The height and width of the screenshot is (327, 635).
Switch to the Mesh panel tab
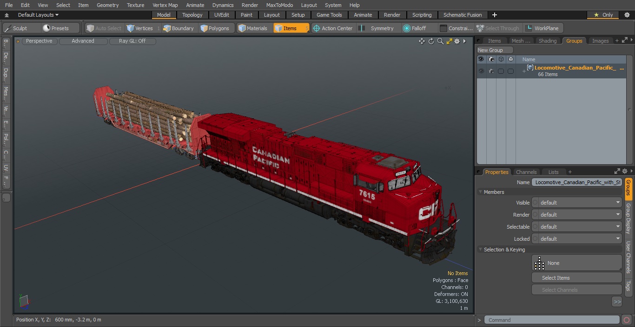coord(521,41)
